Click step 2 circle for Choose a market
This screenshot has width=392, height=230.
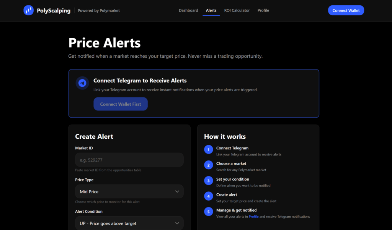(208, 165)
